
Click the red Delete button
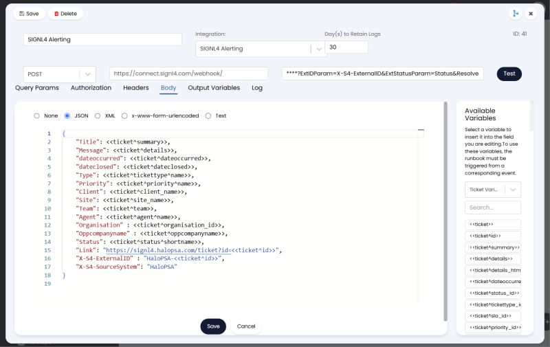[65, 14]
